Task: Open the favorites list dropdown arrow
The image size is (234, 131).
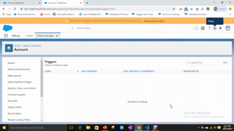Action: coord(197,28)
